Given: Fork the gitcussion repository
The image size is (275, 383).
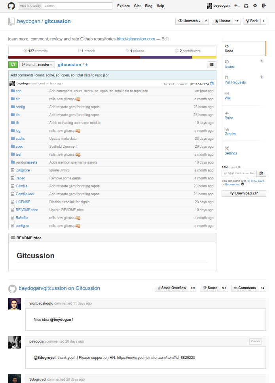Looking at the screenshot, I should [x=252, y=21].
